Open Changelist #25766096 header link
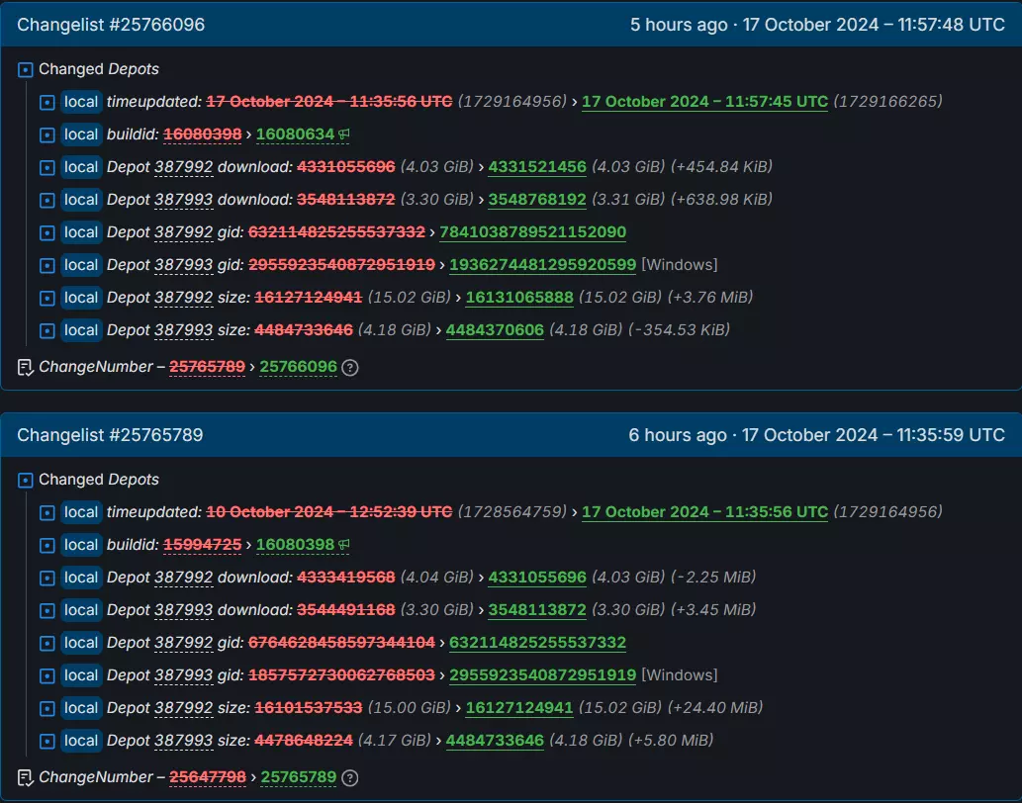This screenshot has width=1022, height=803. [x=111, y=25]
